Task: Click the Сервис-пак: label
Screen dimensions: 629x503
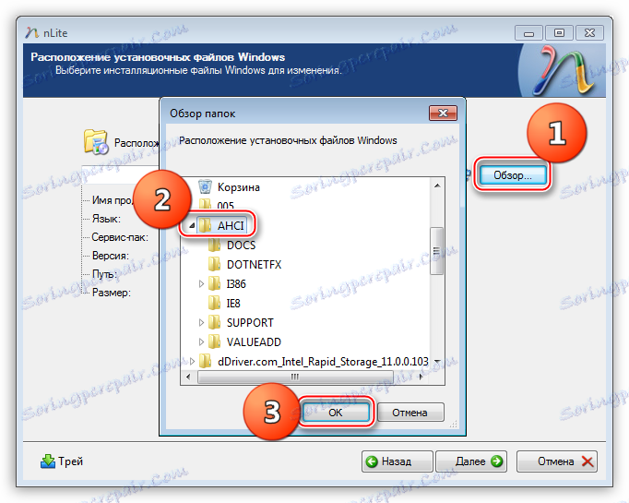Action: tap(120, 237)
